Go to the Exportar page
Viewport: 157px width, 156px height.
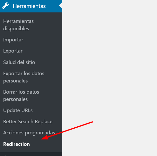pyautogui.click(x=13, y=51)
